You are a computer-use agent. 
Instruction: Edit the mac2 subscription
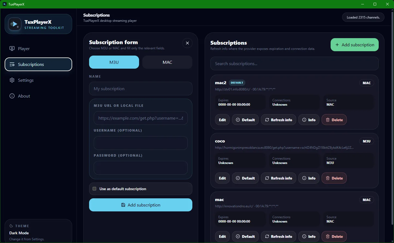222,120
